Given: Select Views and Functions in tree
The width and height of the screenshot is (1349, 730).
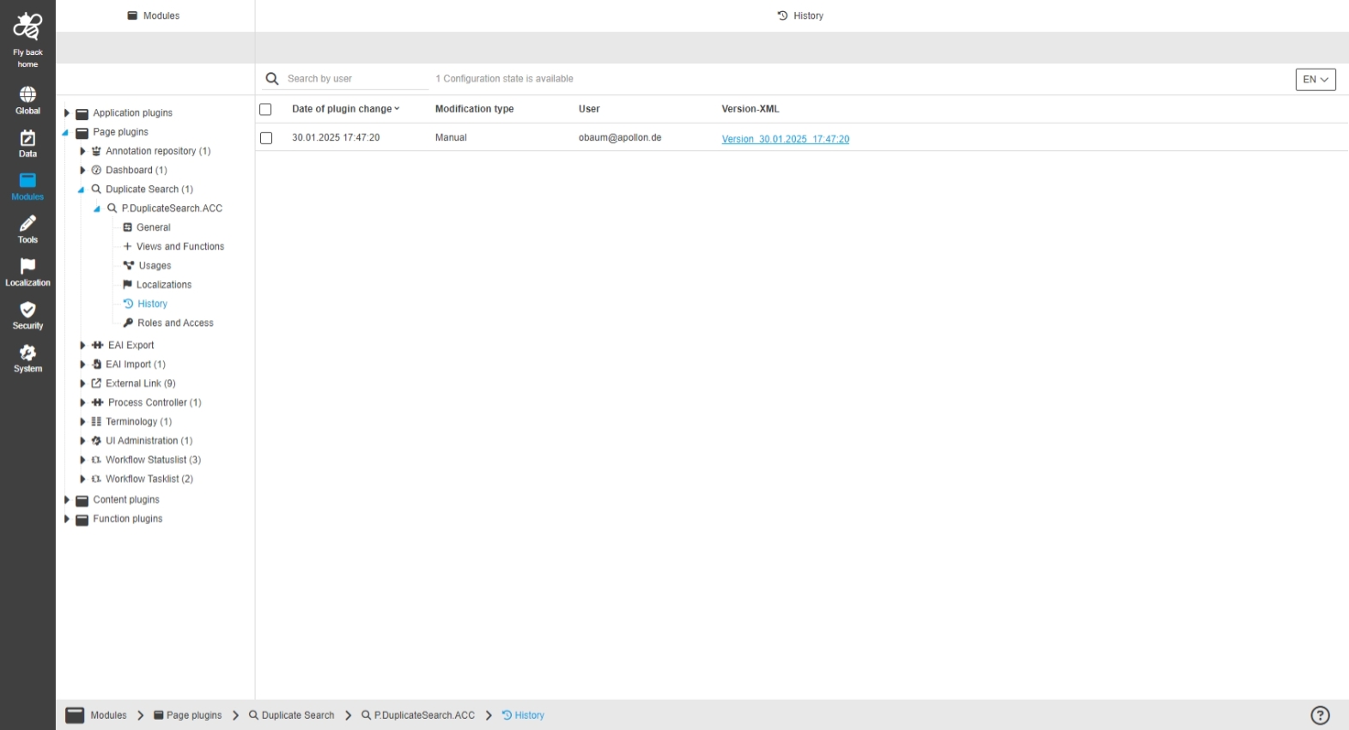Looking at the screenshot, I should [179, 247].
